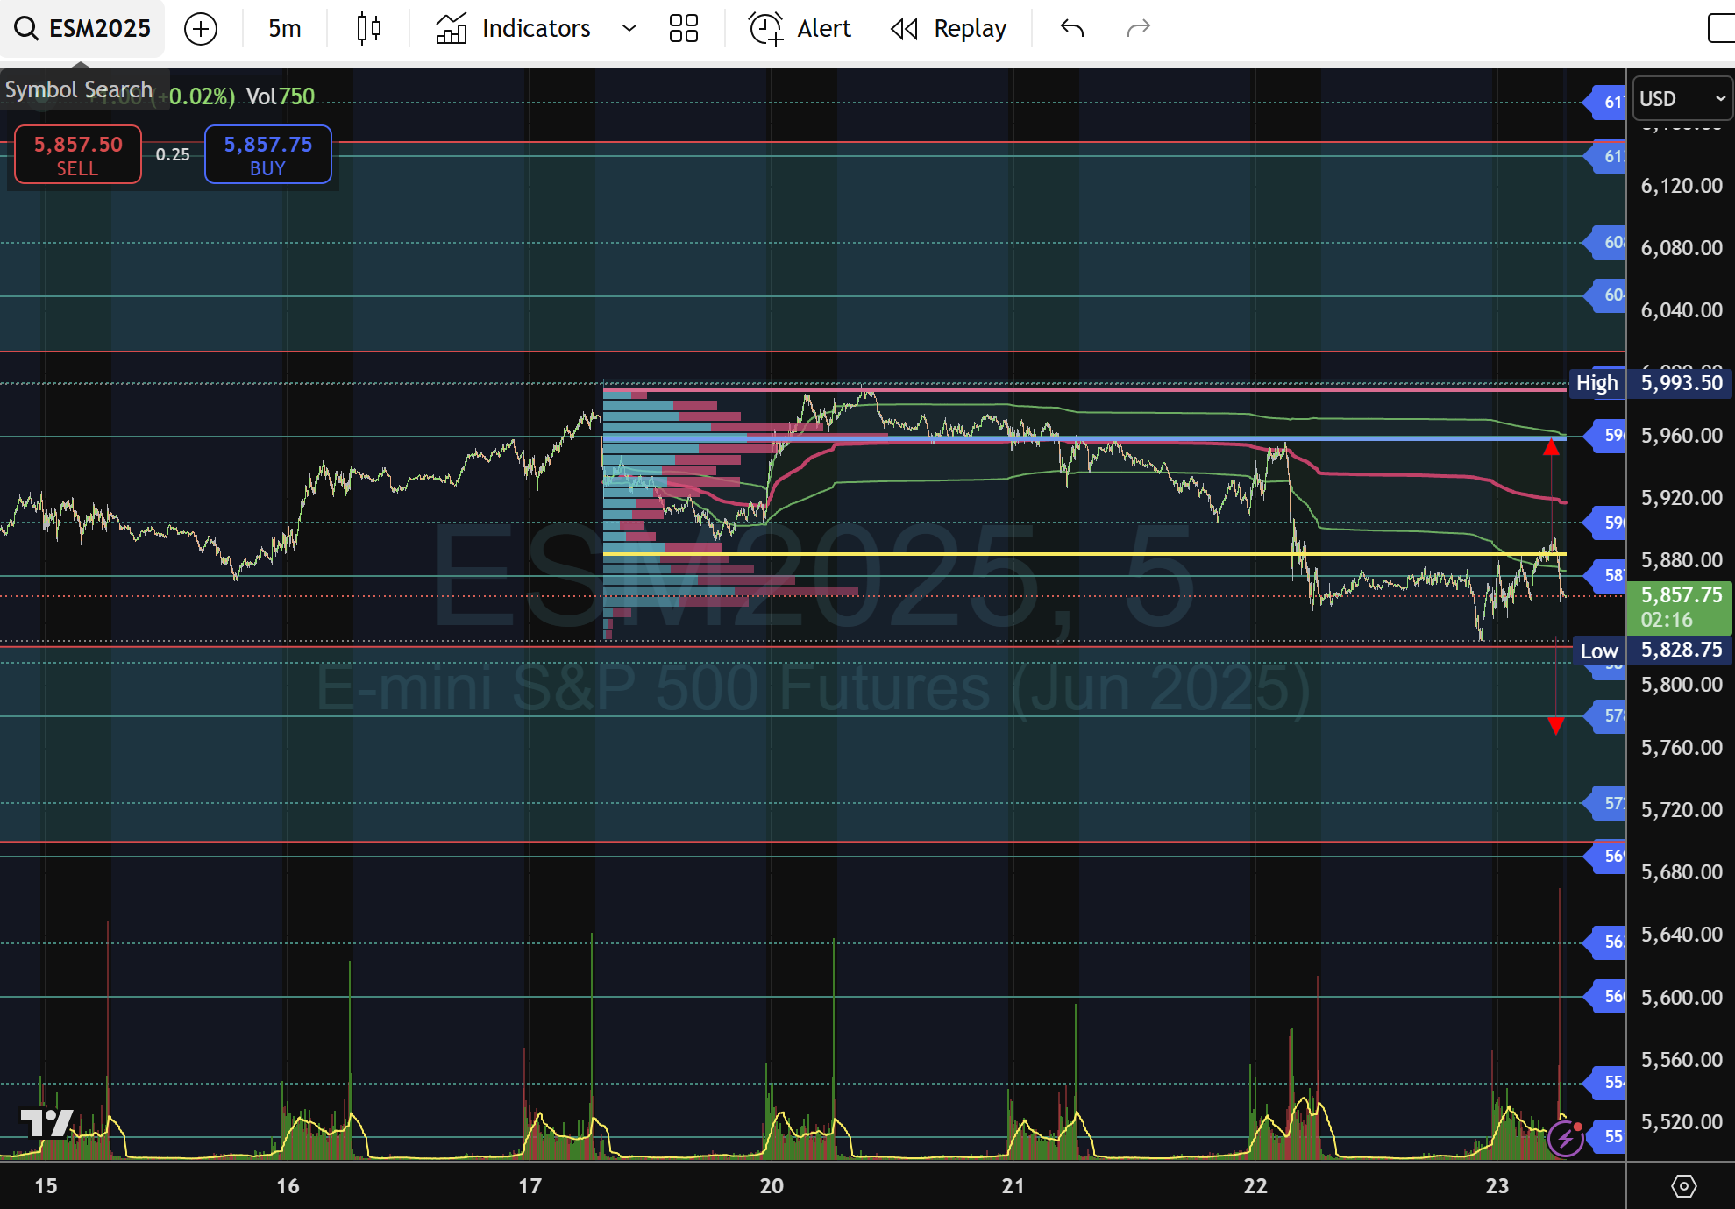
Task: Add a compare symbol with plus icon
Action: [201, 29]
